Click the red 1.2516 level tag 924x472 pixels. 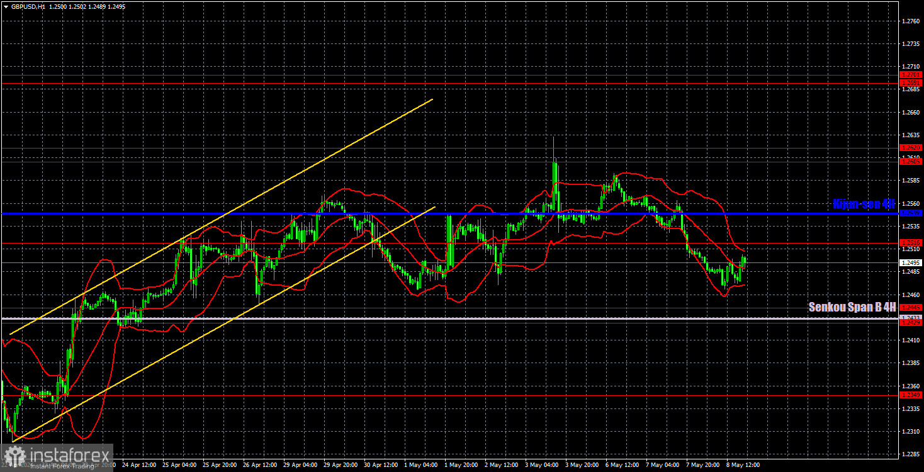(x=910, y=242)
